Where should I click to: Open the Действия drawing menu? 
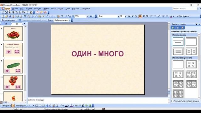(6, 105)
